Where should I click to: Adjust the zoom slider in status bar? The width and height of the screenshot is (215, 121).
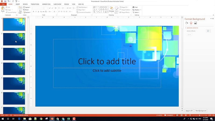[199, 115]
